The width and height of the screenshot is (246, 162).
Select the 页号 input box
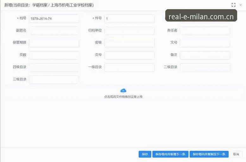click(129, 55)
